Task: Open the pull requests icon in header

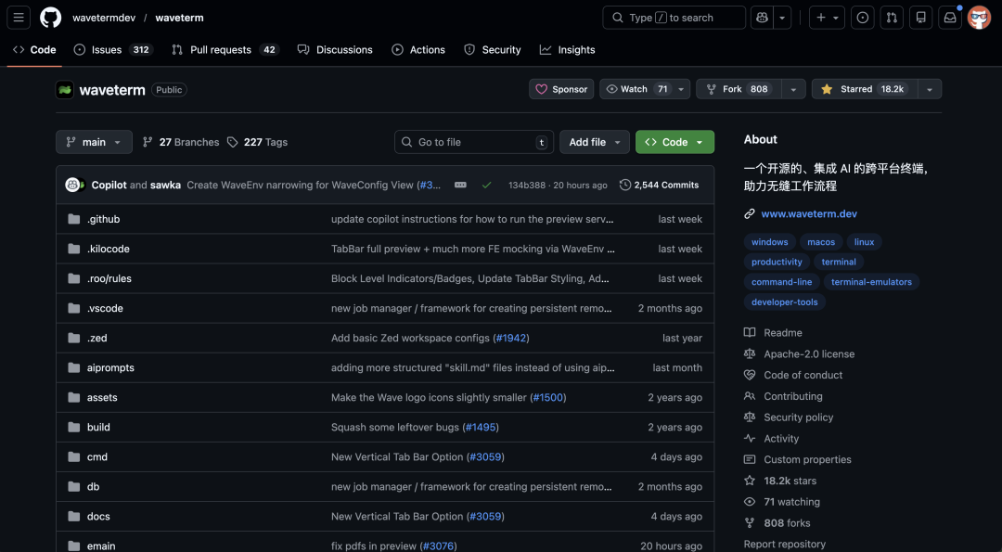Action: (891, 18)
